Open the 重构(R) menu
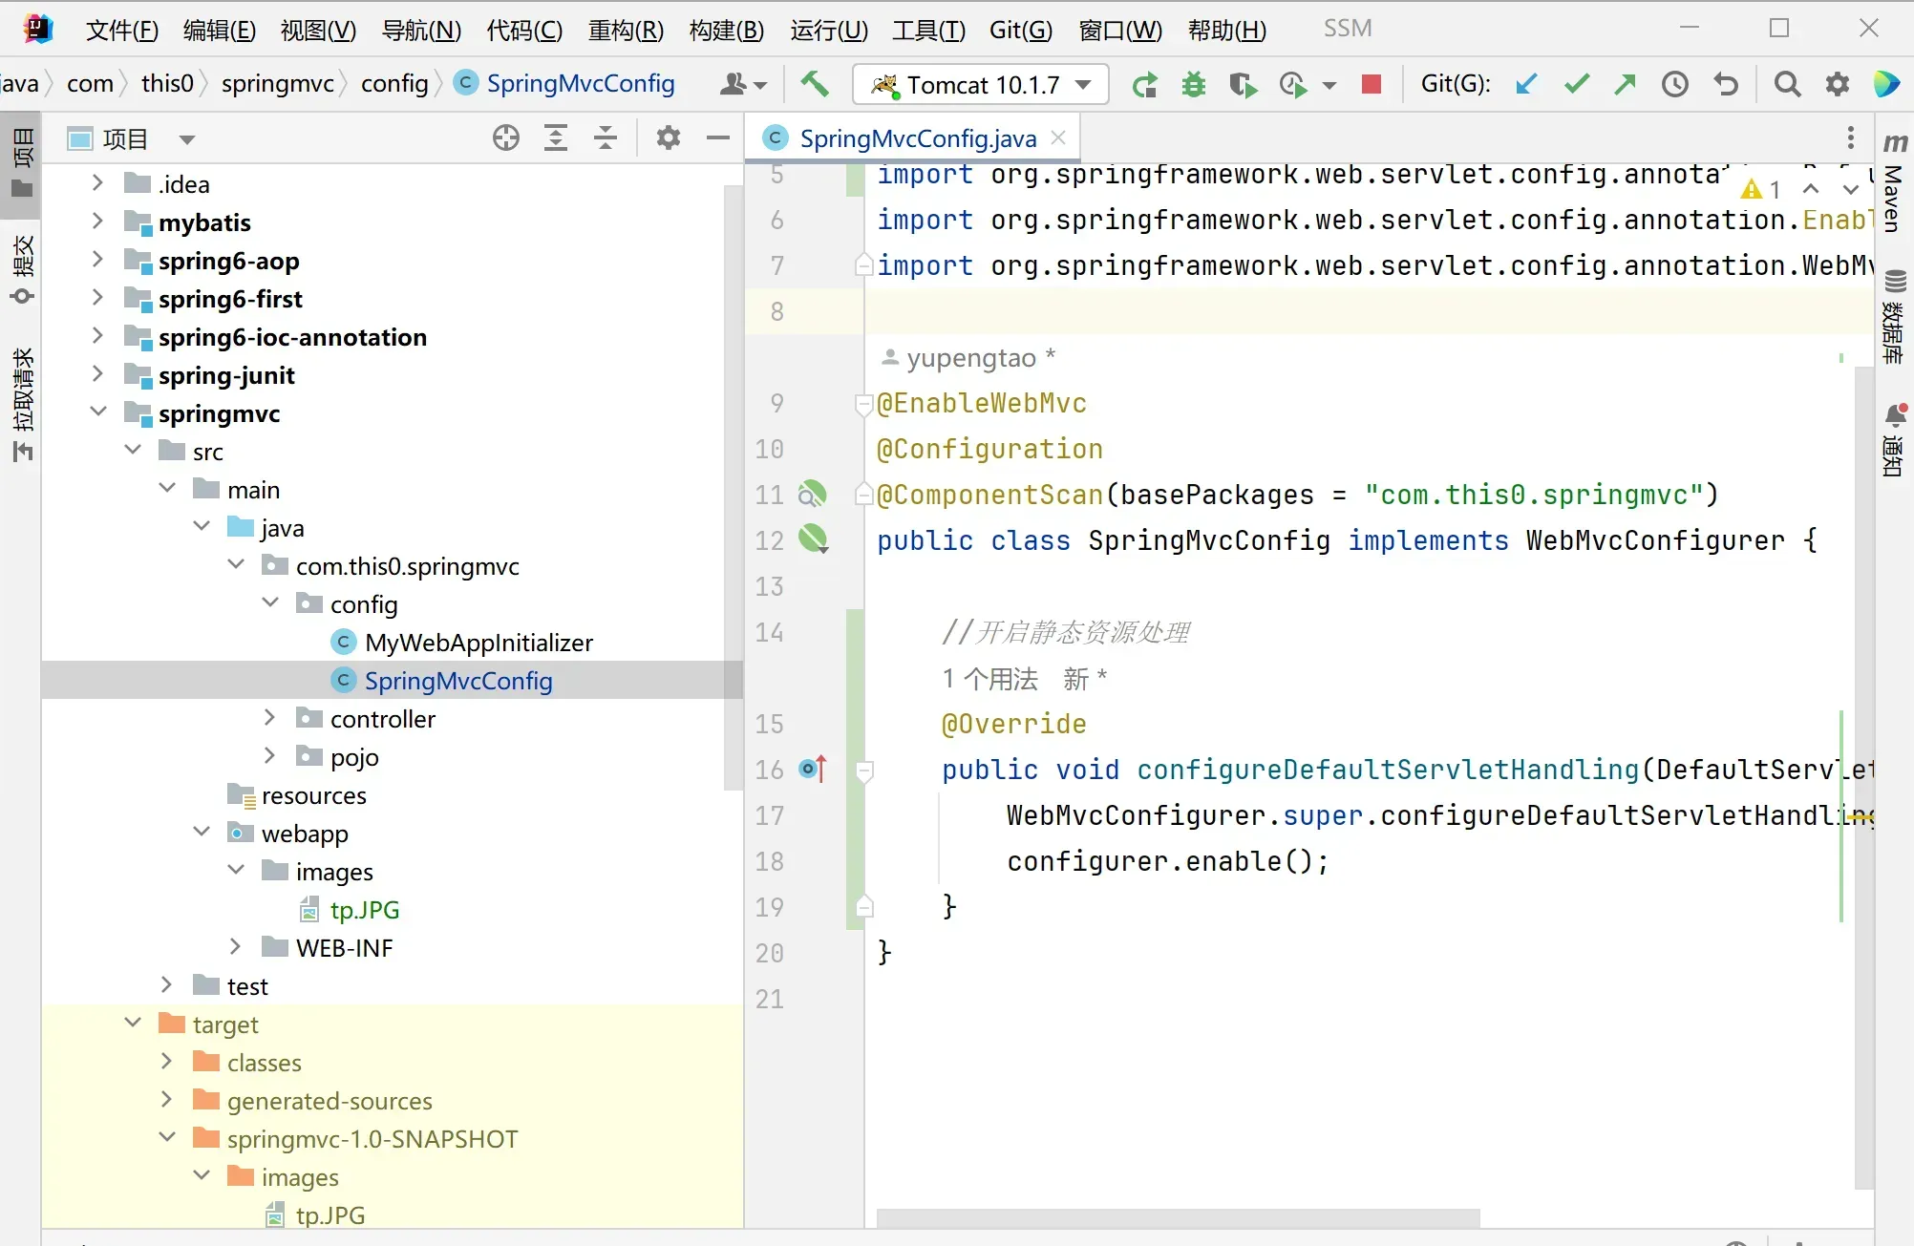 click(626, 30)
